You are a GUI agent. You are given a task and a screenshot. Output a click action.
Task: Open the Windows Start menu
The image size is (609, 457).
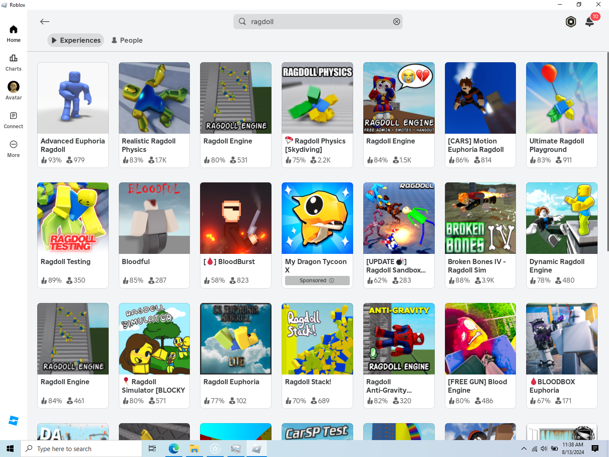coord(10,449)
